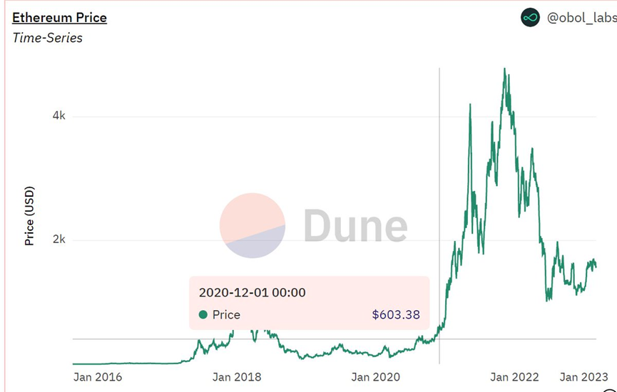Image resolution: width=617 pixels, height=392 pixels.
Task: Click the Jan 2016 x-axis label
Action: coord(98,376)
